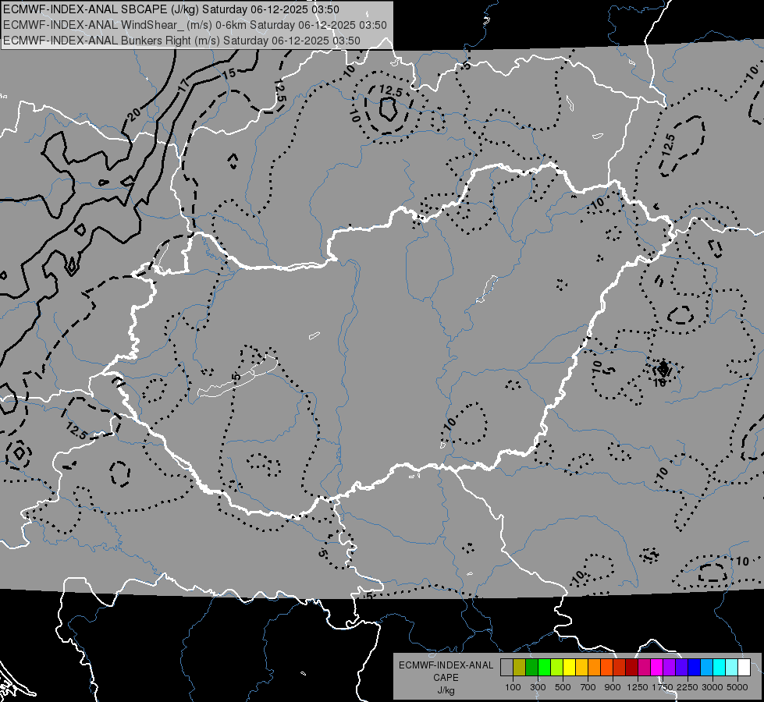Screen dimensions: 764x702
Task: Select the lime yellow-green legend swatch
Action: point(557,668)
